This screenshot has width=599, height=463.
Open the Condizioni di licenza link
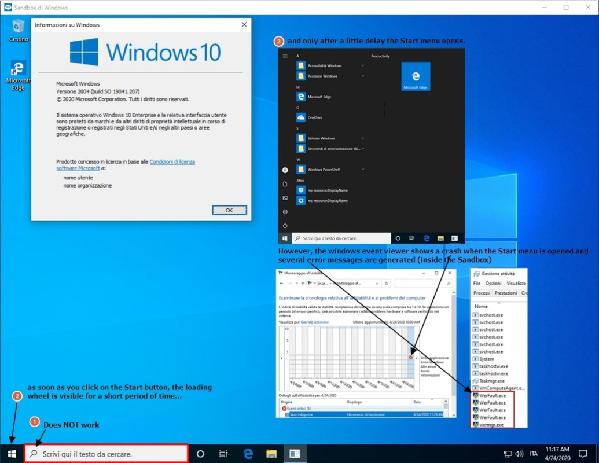(x=172, y=162)
